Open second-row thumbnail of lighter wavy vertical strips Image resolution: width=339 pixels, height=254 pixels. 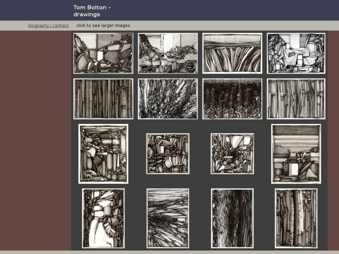296,99
